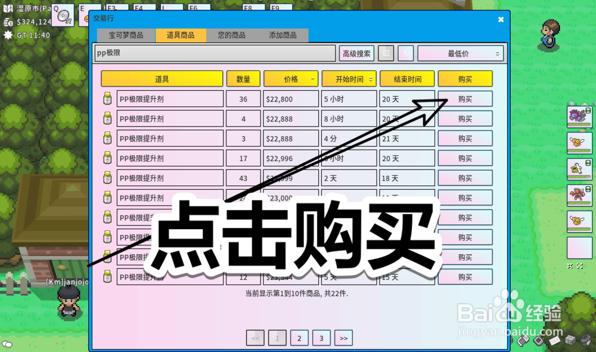Viewport: 596px width, 352px height.
Task: Click the held-item icon on the Hydreigon slot
Action: pos(588,110)
